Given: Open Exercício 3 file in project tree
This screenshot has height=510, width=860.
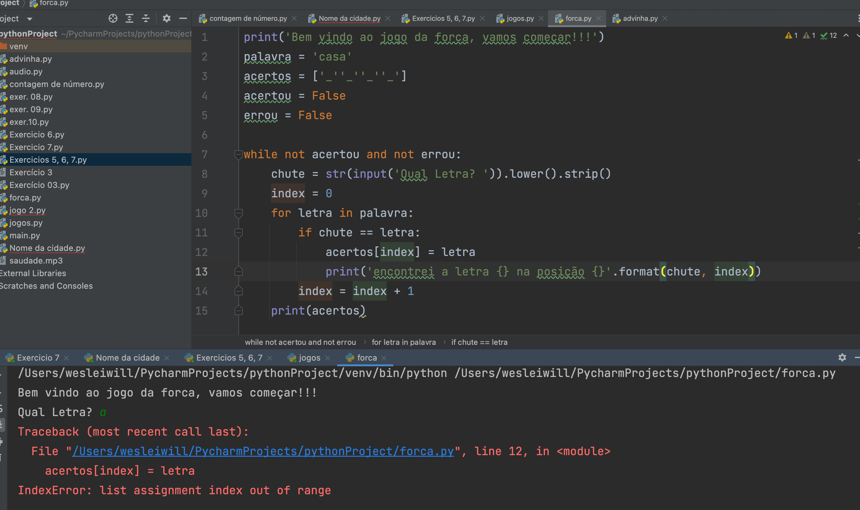Looking at the screenshot, I should [x=31, y=172].
